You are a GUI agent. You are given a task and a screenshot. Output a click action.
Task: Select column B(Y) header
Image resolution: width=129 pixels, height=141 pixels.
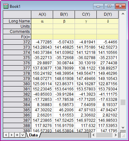(x=64, y=14)
